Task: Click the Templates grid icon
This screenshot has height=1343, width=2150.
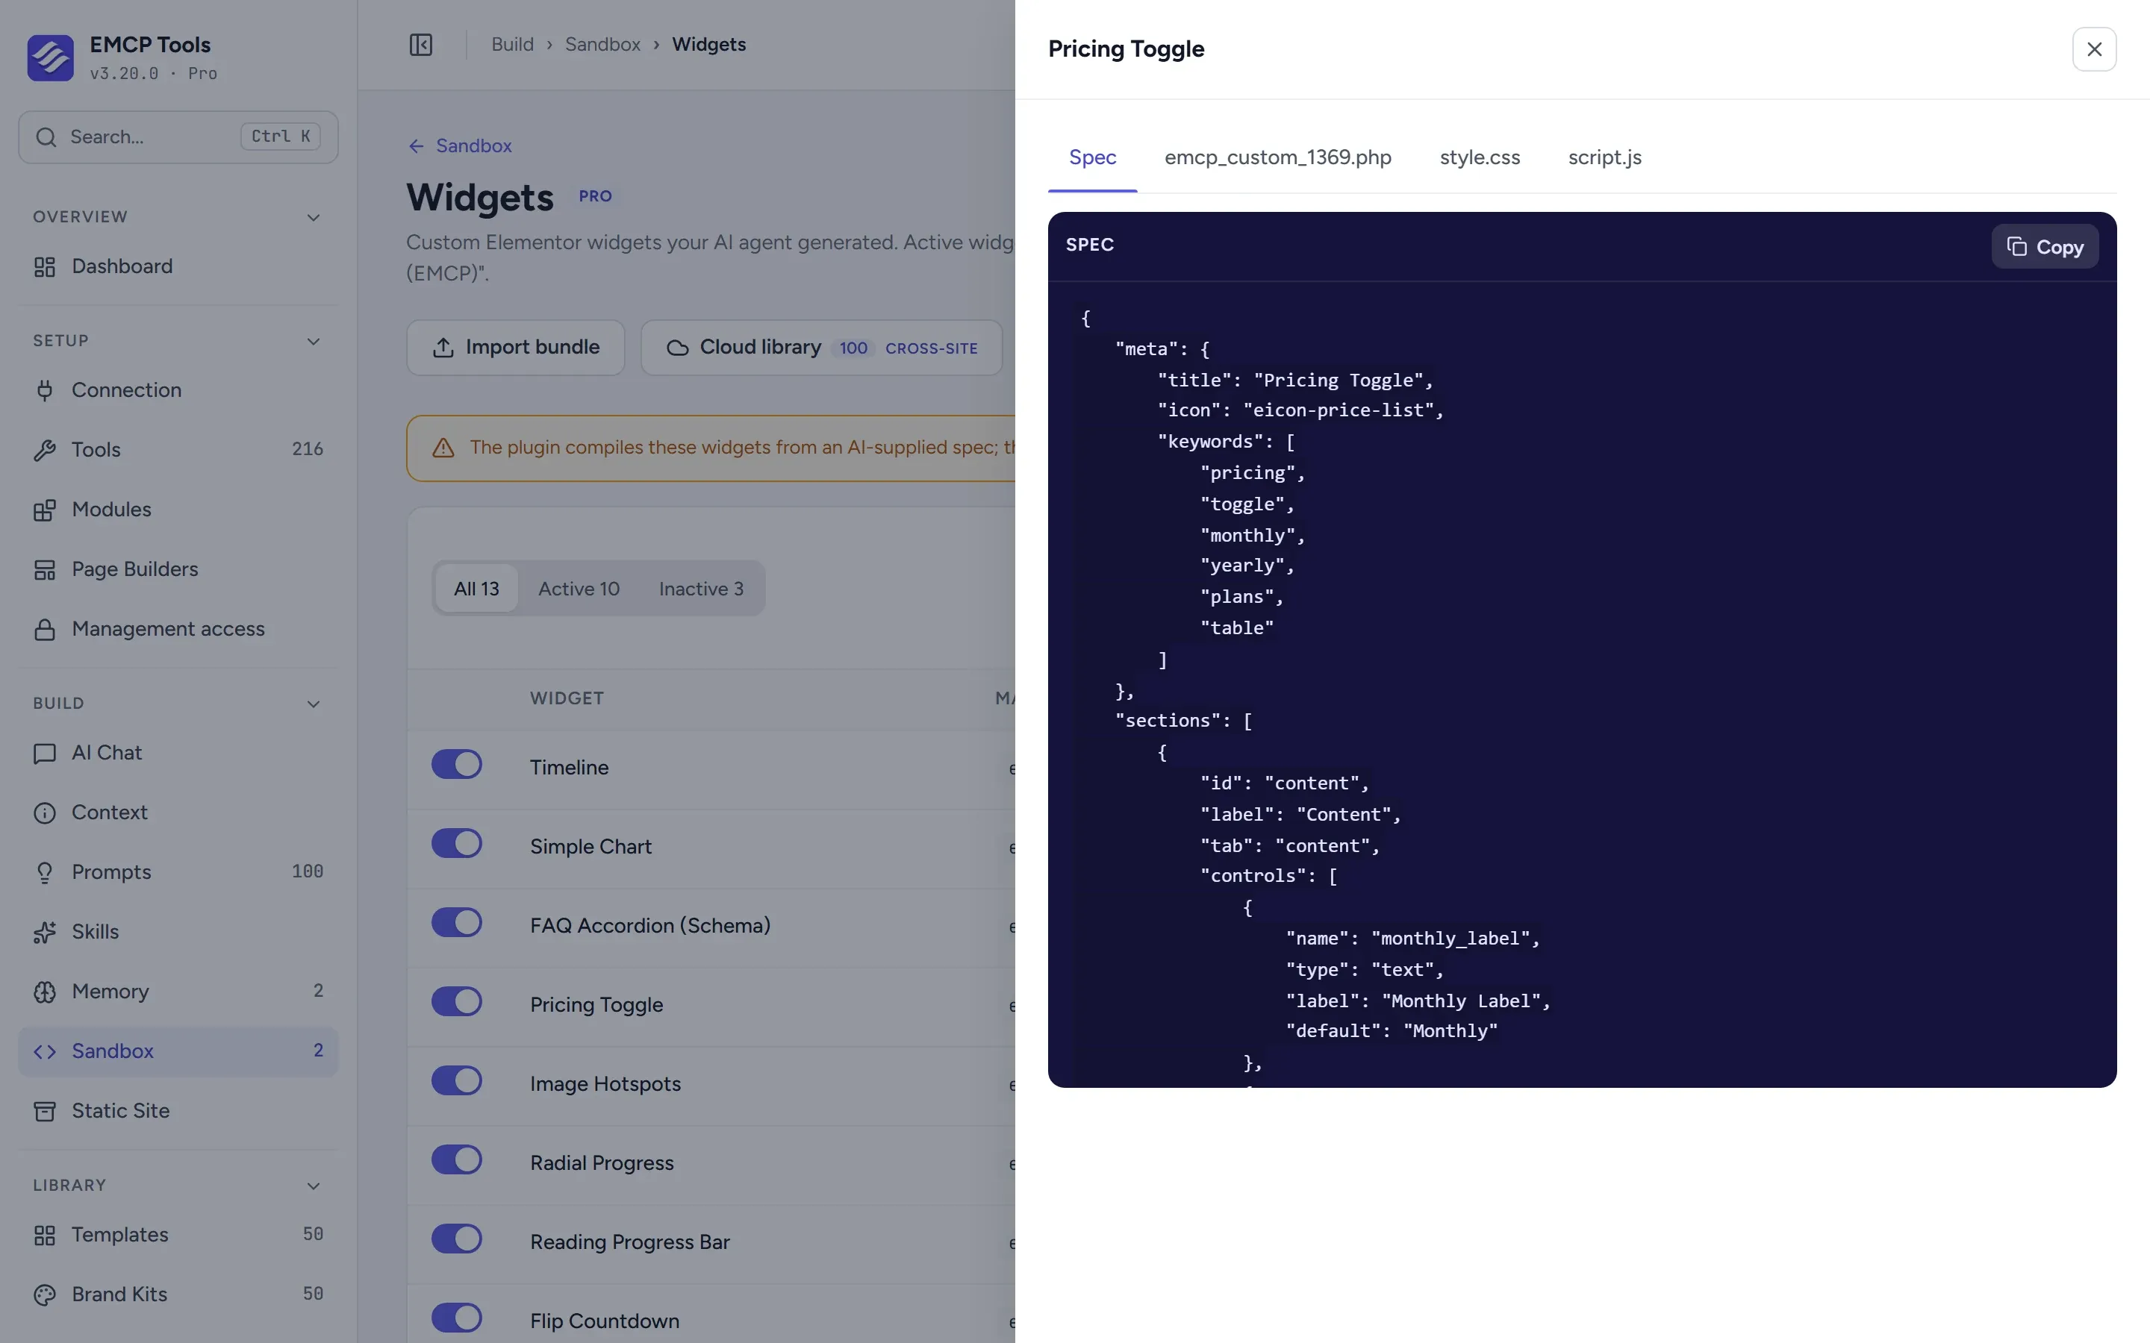Action: coord(45,1235)
